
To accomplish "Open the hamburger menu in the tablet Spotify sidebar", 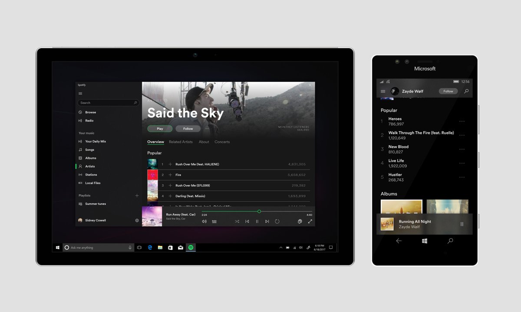I will coord(80,94).
